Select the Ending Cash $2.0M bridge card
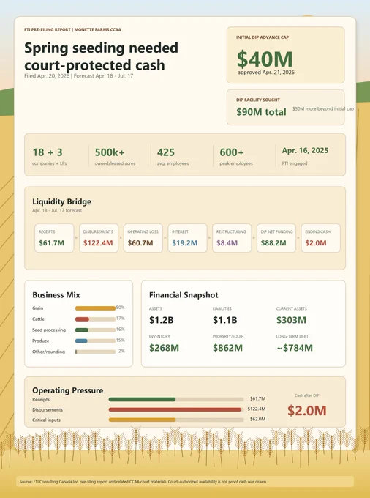 pyautogui.click(x=320, y=238)
